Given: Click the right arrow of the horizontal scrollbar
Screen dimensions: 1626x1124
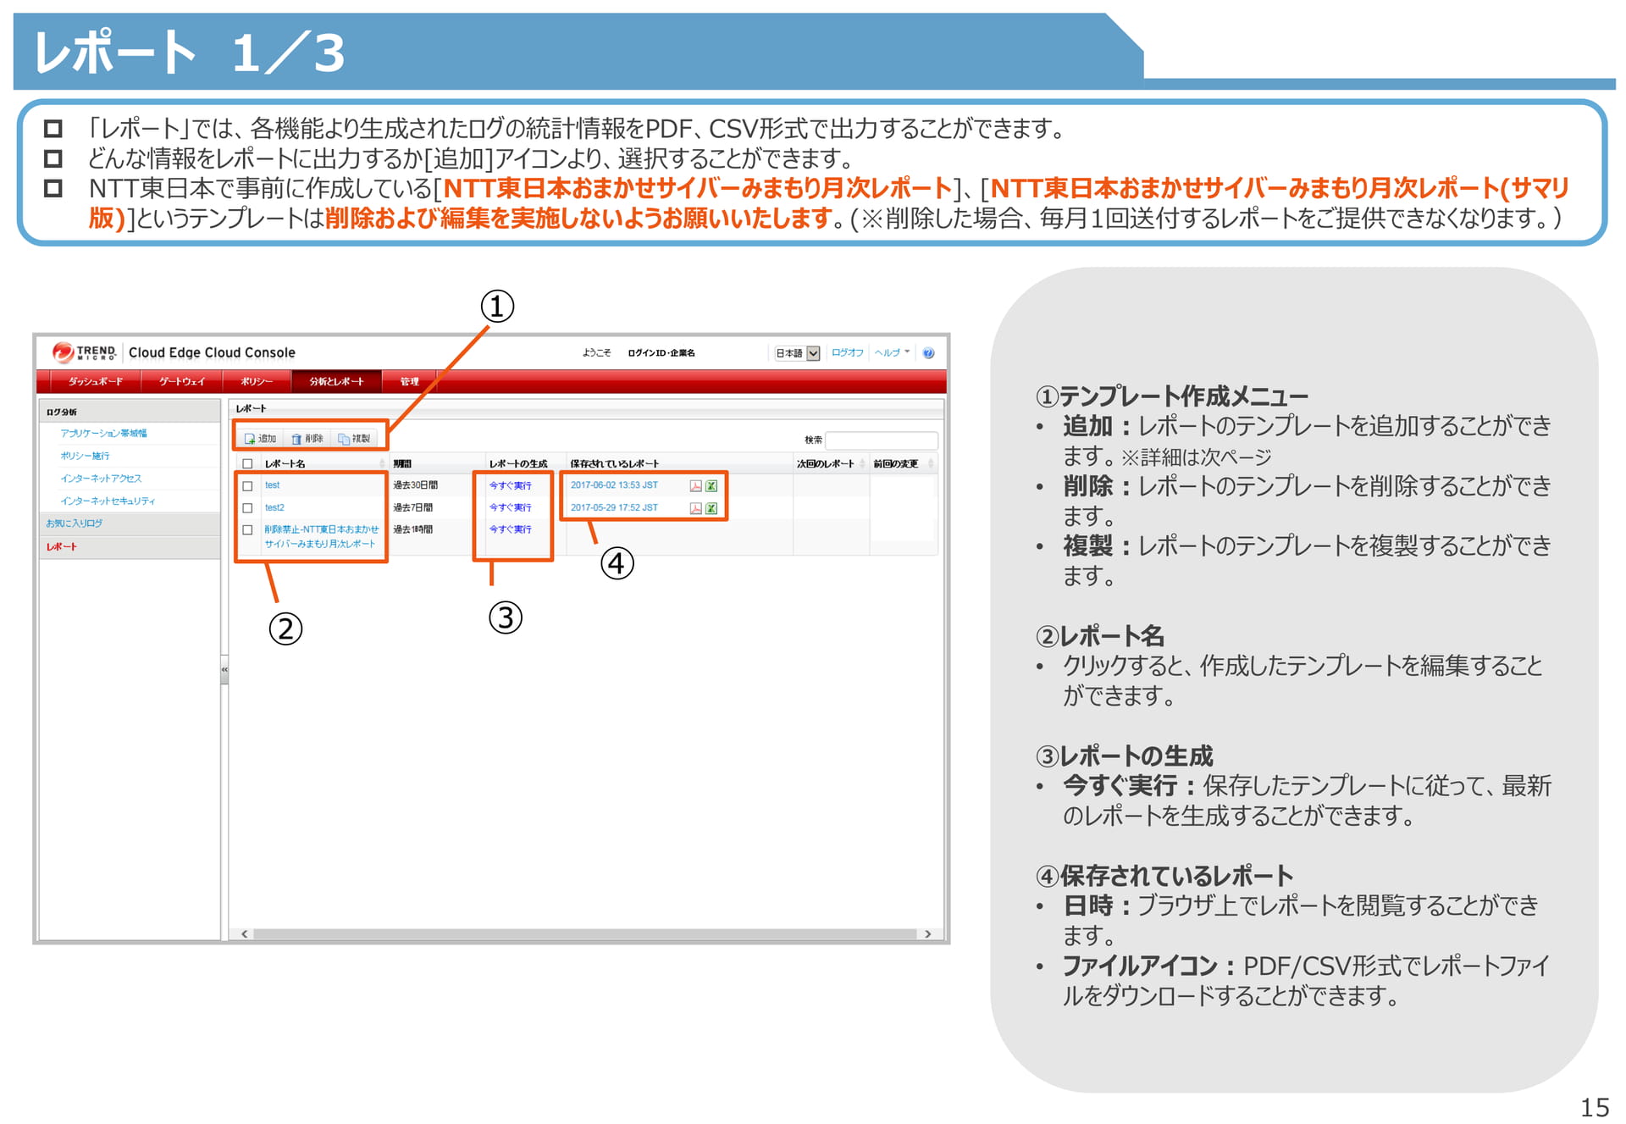Looking at the screenshot, I should click(x=928, y=934).
